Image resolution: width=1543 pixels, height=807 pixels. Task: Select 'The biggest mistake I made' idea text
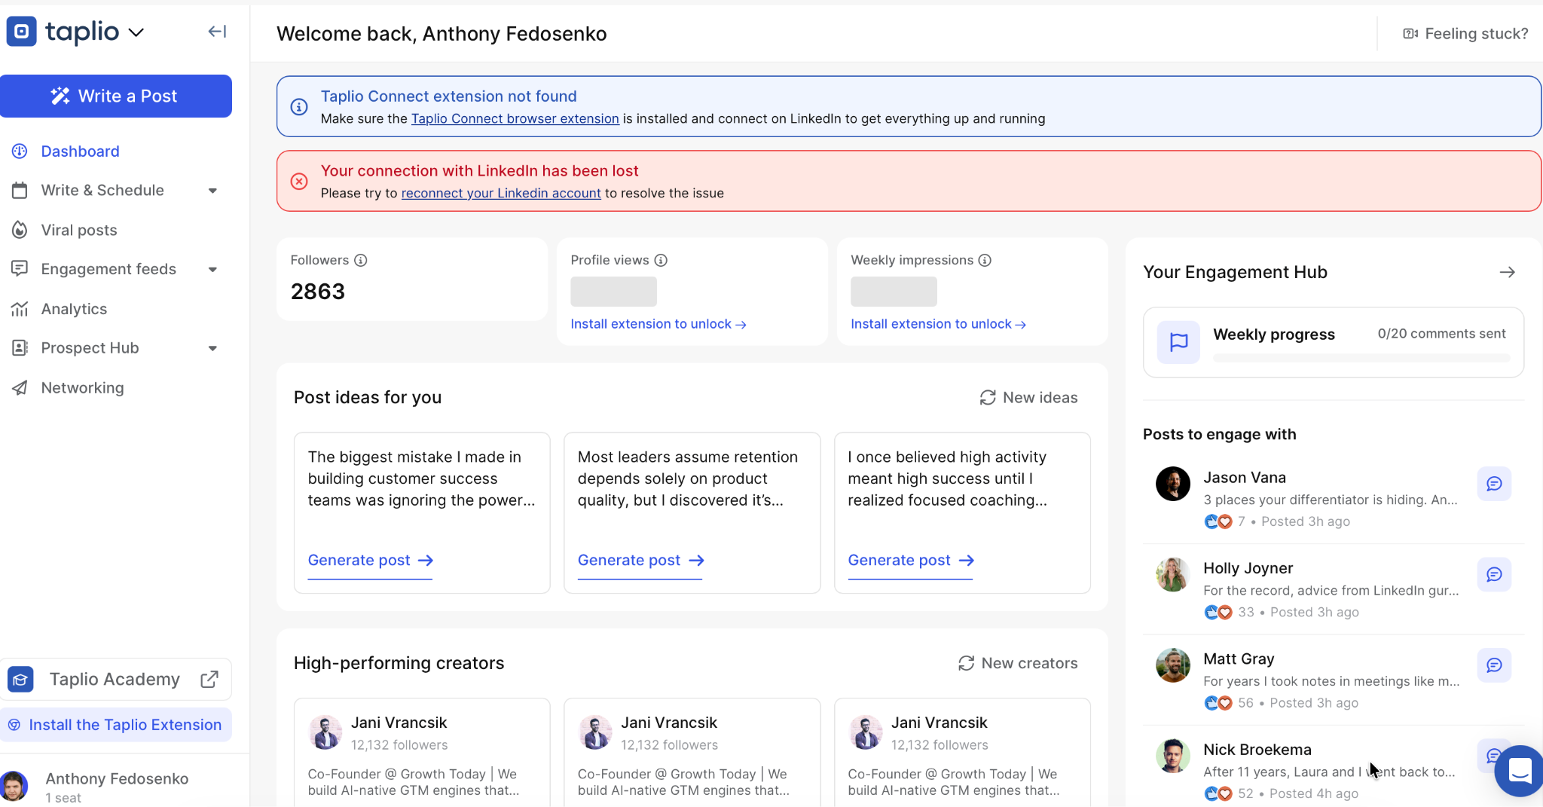click(x=421, y=478)
